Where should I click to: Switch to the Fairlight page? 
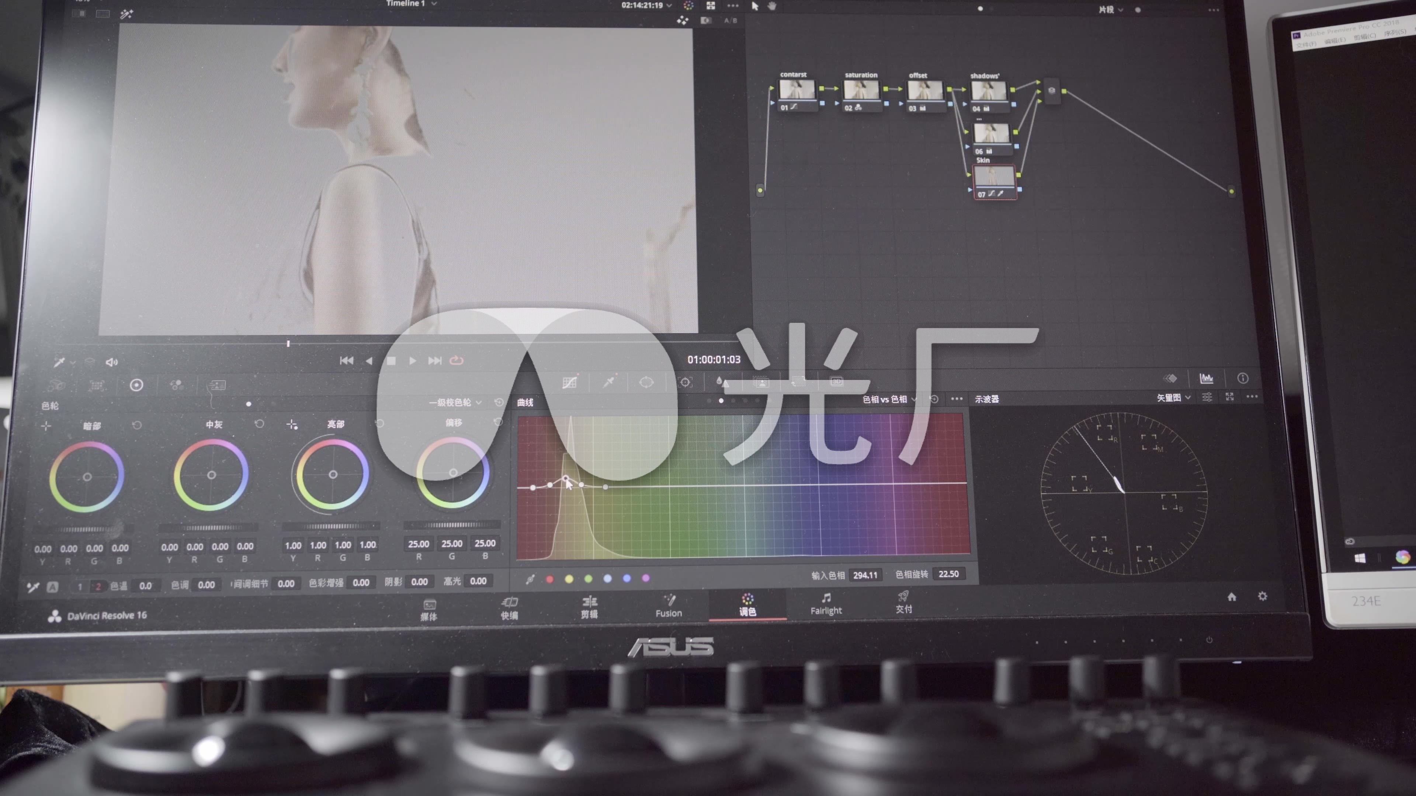(x=826, y=604)
